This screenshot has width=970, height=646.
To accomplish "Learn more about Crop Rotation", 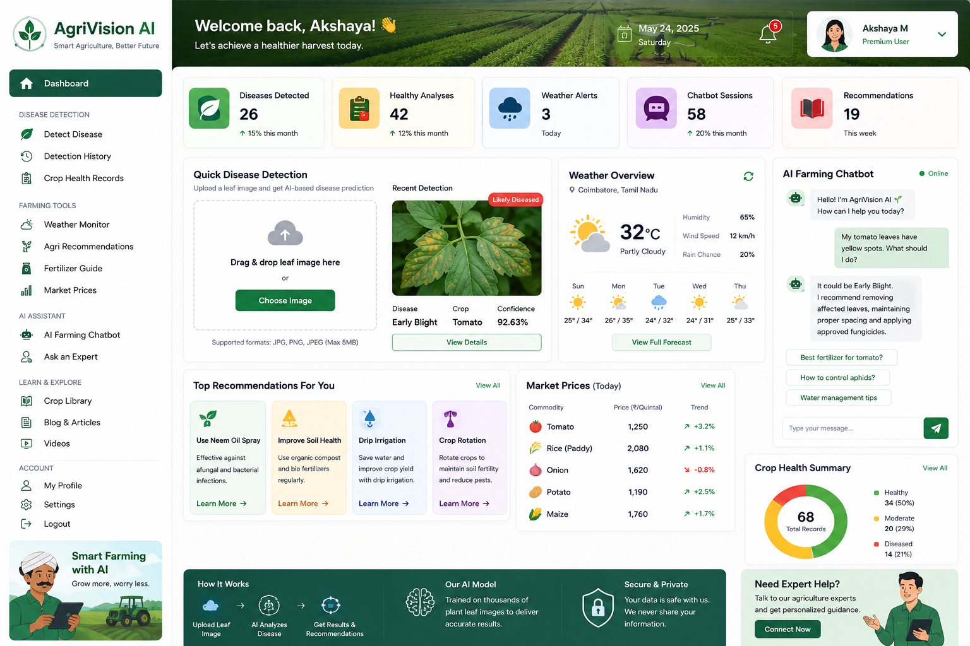I will (464, 503).
